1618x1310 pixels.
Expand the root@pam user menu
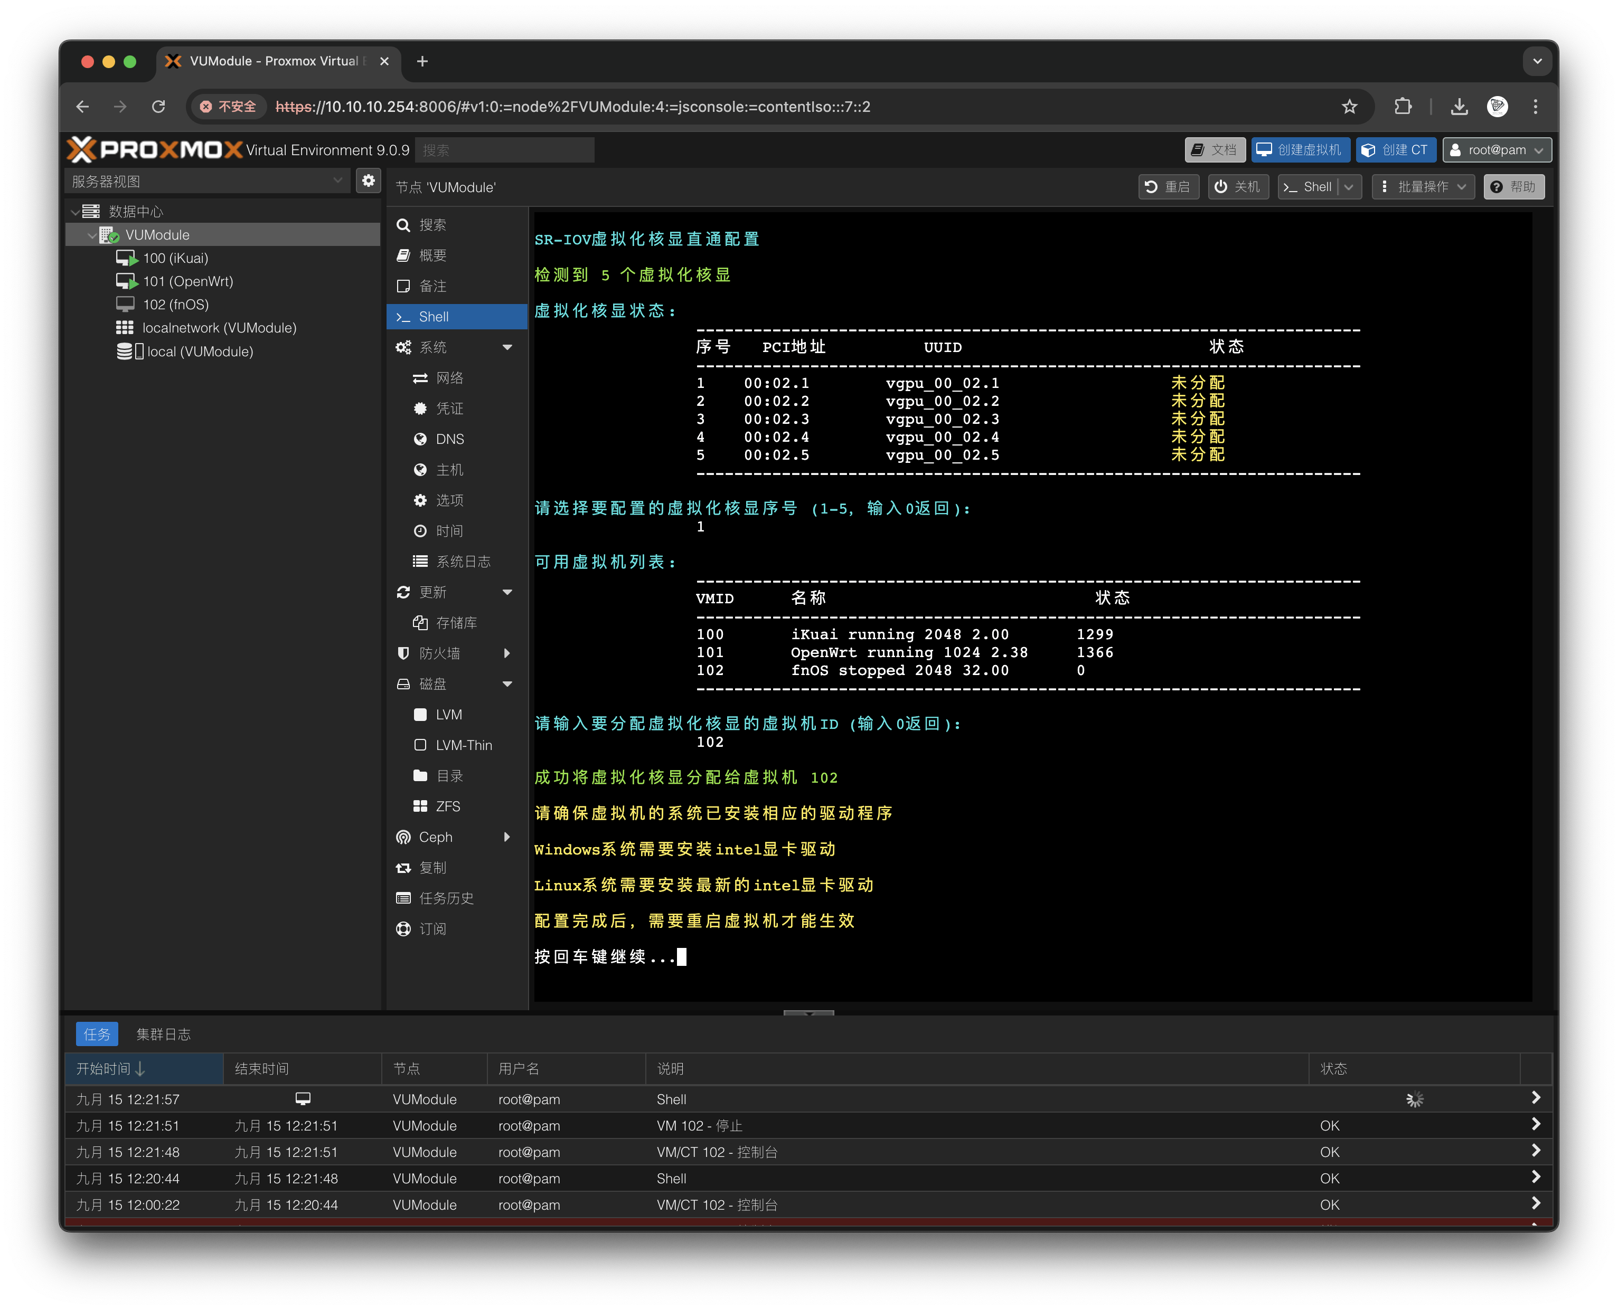[1497, 150]
